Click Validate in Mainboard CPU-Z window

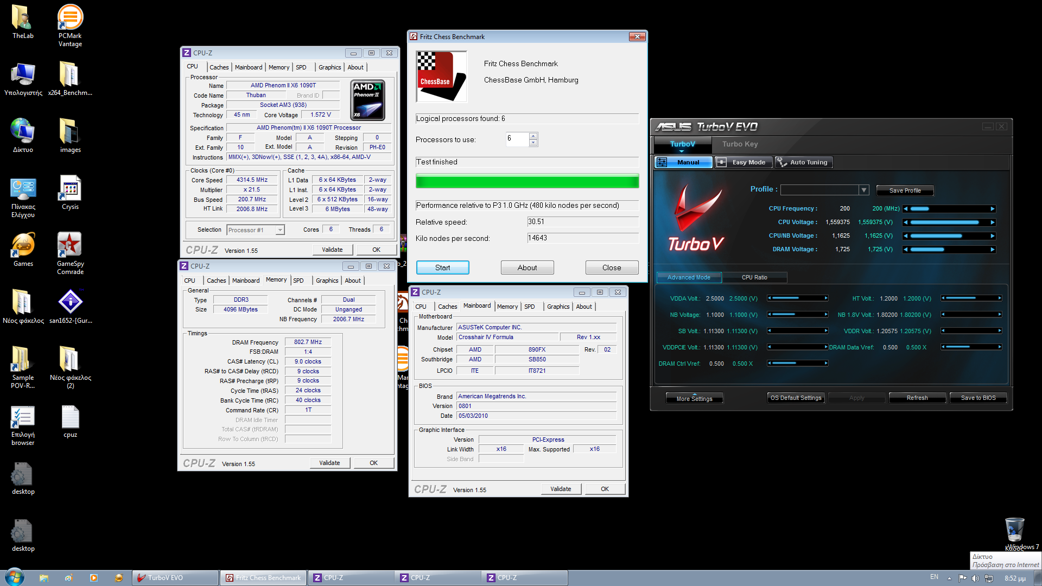point(561,489)
